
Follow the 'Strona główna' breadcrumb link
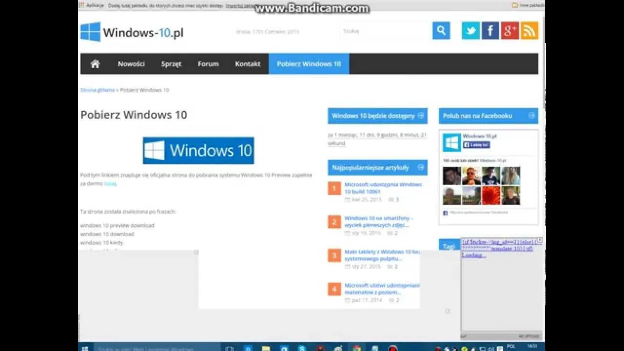tap(97, 90)
